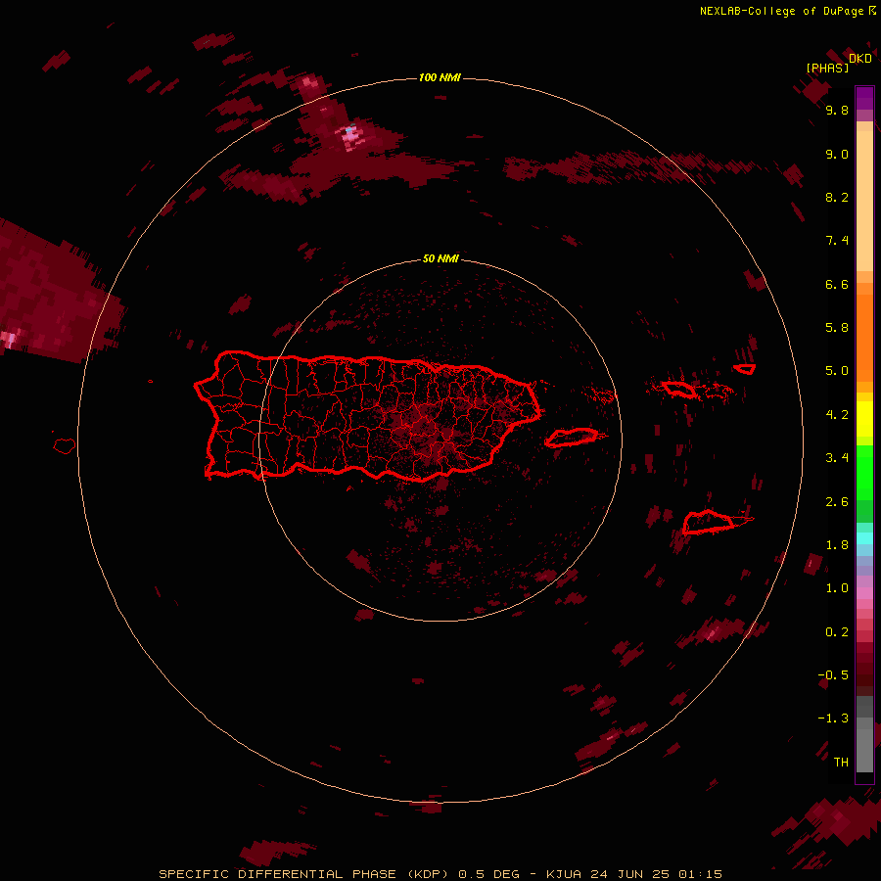Pick the gray band at the scale bottom
Viewport: 881px width, 881px height.
pyautogui.click(x=864, y=750)
